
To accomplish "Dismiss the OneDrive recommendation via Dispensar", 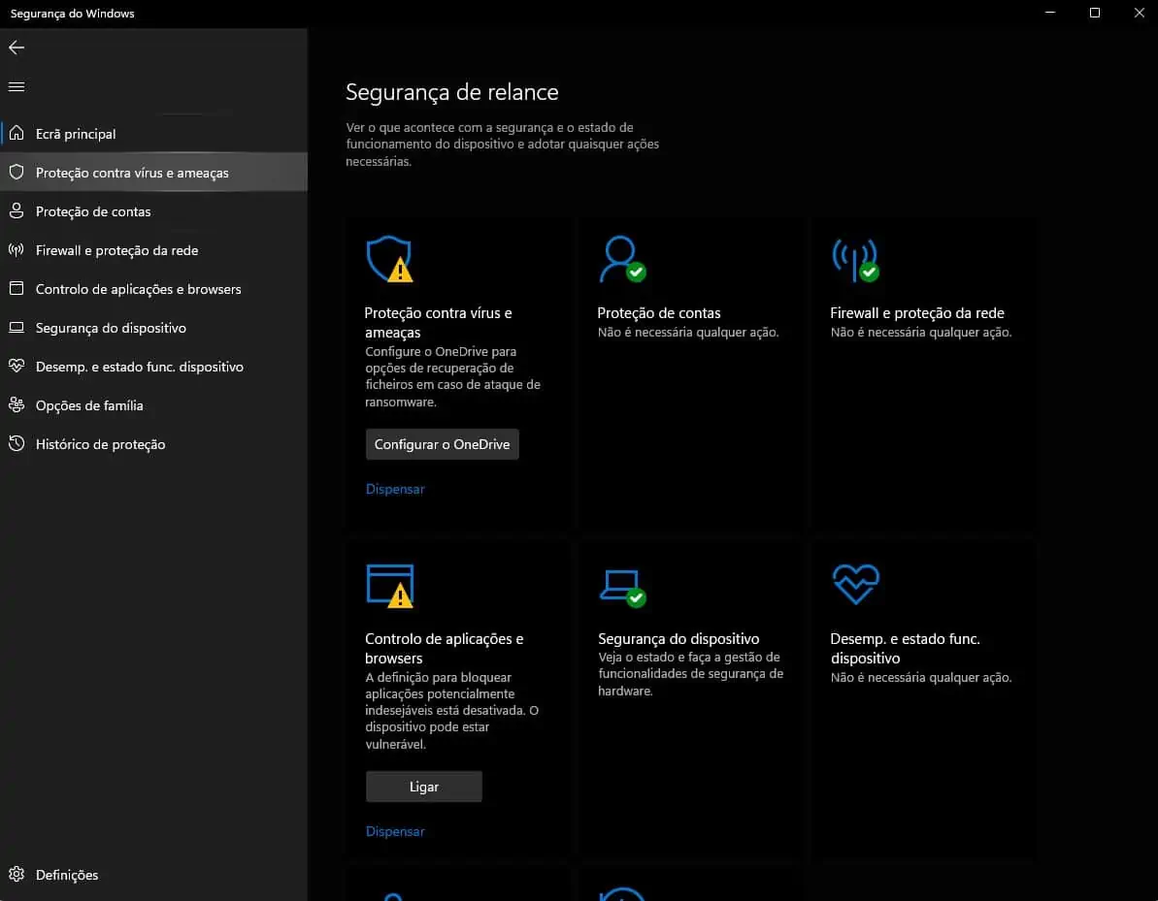I will 394,489.
